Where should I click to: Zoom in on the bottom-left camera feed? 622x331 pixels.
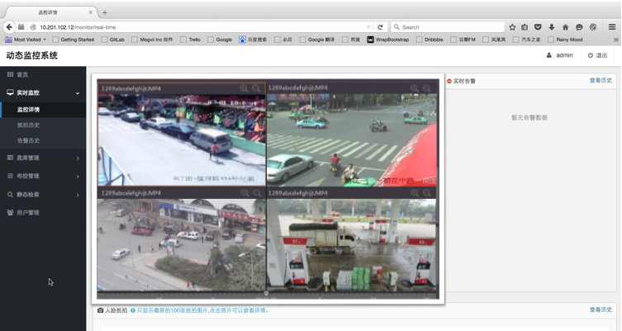244,192
